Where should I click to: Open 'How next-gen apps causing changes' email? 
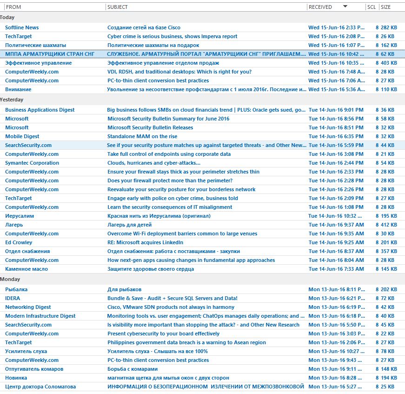[x=203, y=260]
